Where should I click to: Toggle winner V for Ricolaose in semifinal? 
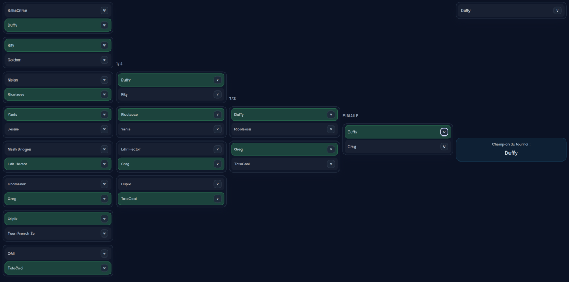(x=331, y=129)
